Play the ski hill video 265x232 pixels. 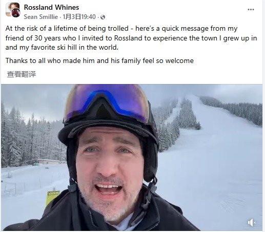coord(132,157)
